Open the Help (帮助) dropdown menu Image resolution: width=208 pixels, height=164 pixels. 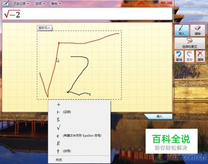(56, 4)
